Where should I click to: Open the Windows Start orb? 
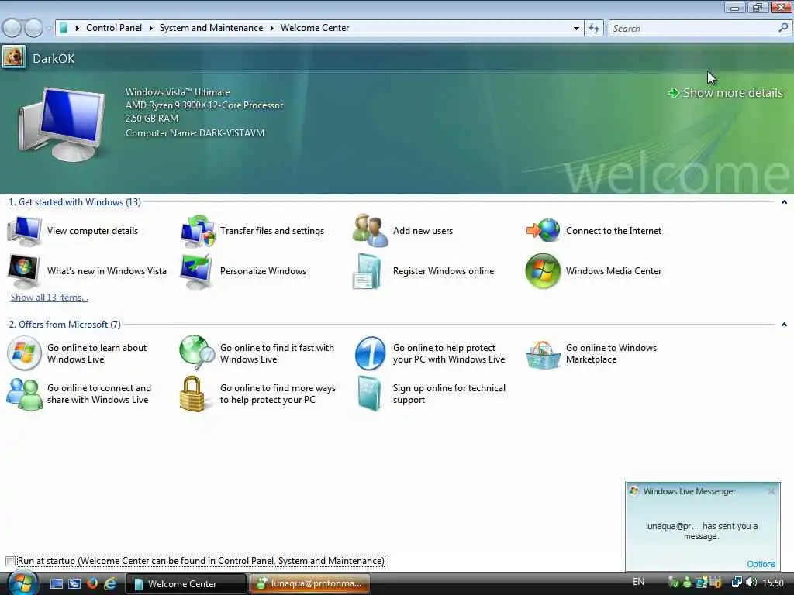point(22,583)
